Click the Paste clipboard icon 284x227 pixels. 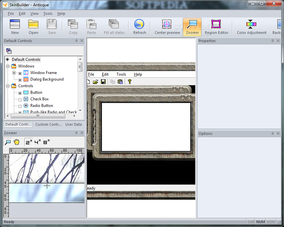click(x=91, y=24)
